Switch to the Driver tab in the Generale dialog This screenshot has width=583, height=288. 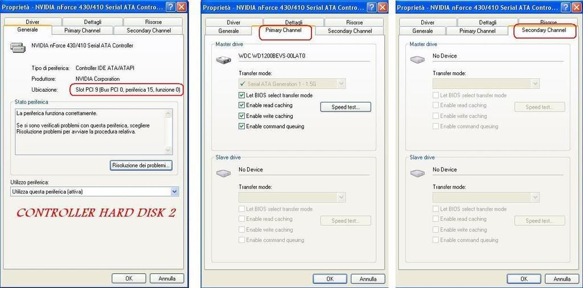(32, 22)
